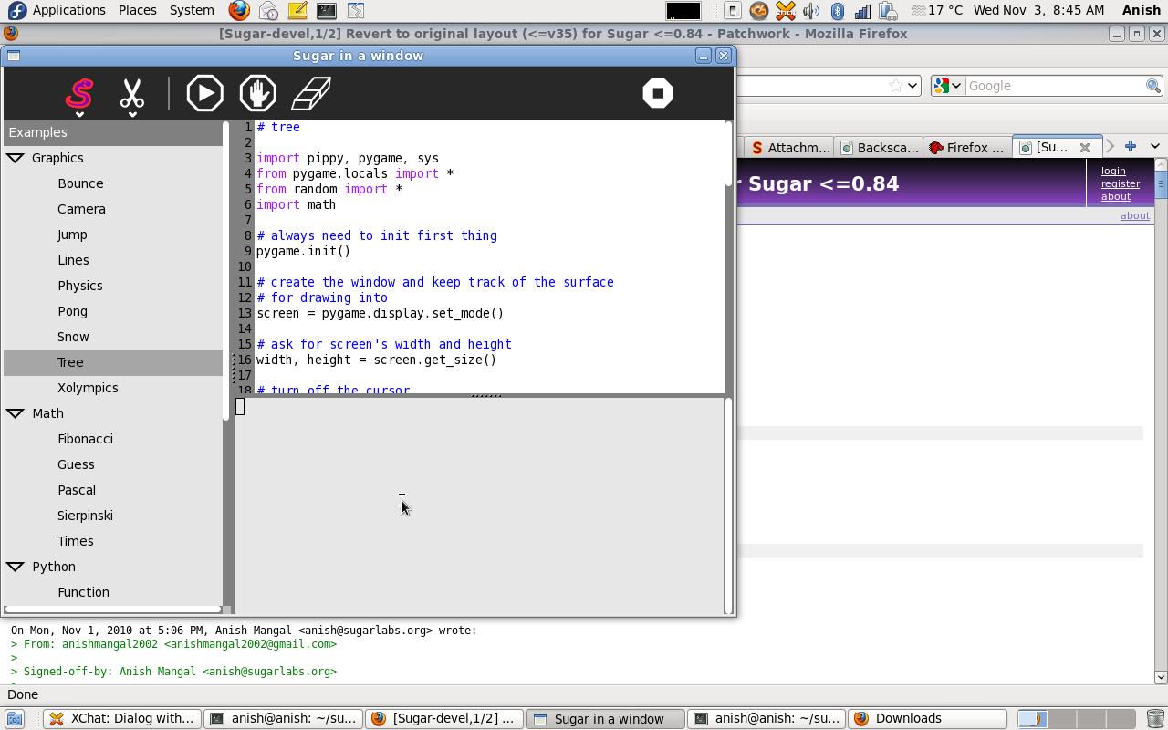Click the Google search input field
Image resolution: width=1168 pixels, height=730 pixels.
[x=1055, y=86]
